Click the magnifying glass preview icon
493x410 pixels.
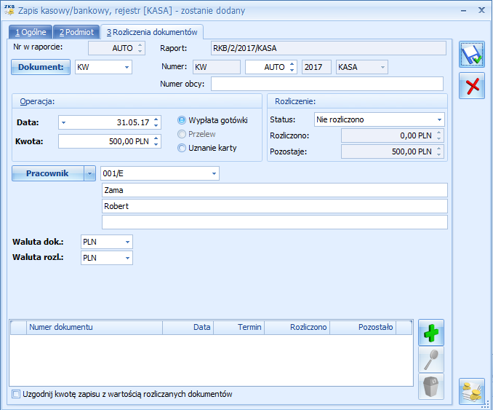[430, 360]
